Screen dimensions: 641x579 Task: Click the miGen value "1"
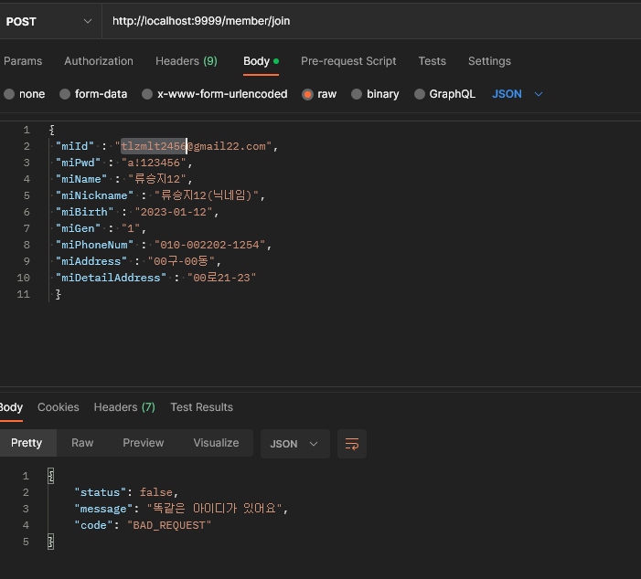point(131,228)
